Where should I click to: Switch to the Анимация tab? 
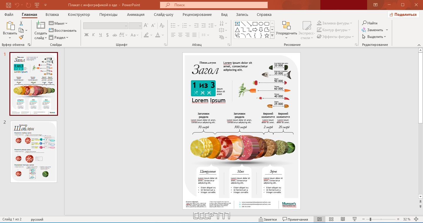pyautogui.click(x=136, y=14)
